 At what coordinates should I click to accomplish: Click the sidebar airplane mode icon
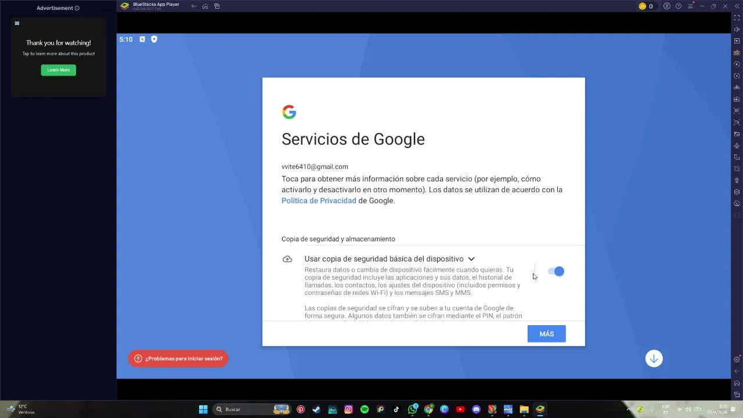click(737, 146)
